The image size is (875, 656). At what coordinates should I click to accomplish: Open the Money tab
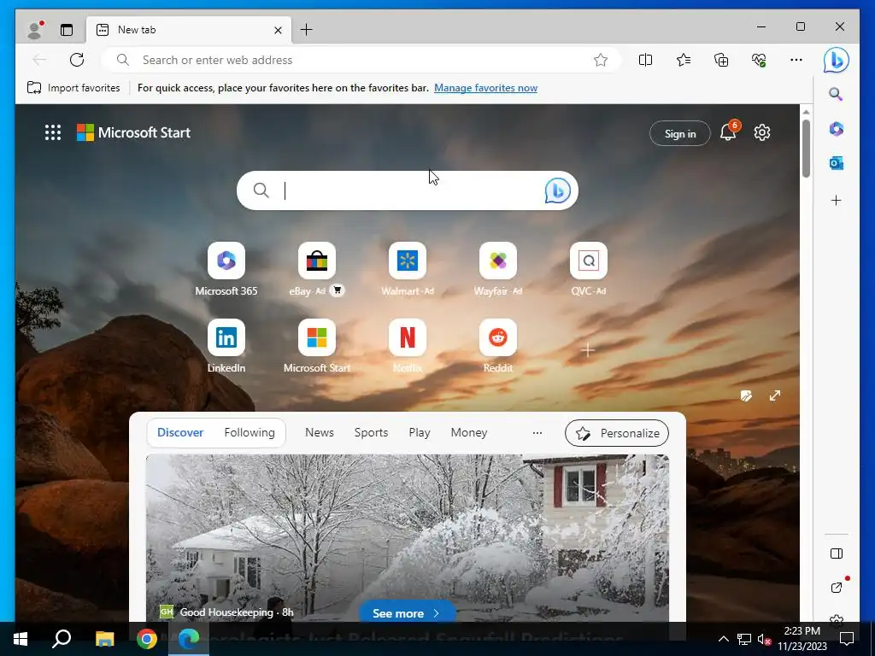coord(469,432)
